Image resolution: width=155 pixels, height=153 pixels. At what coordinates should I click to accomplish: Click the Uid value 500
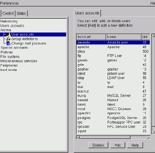click(145, 52)
